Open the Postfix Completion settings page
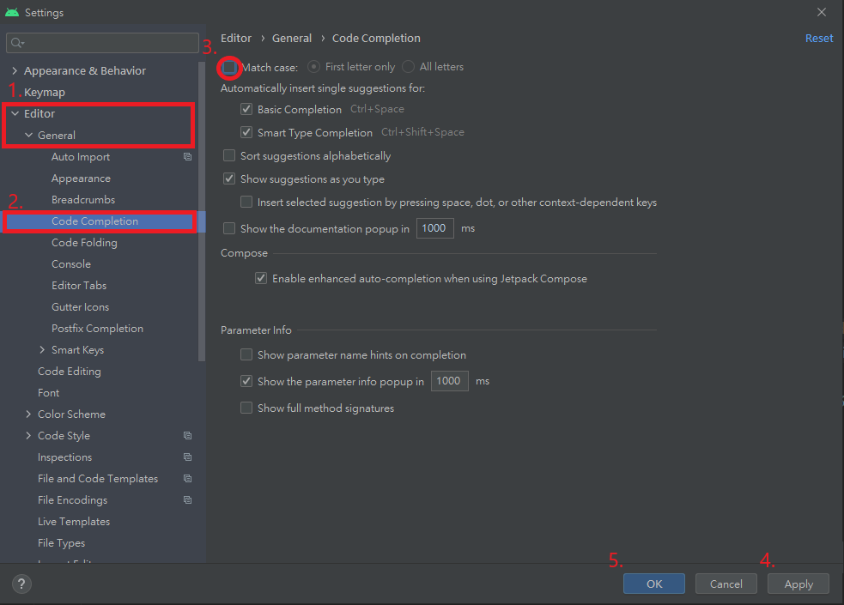Image resolution: width=844 pixels, height=605 pixels. click(x=97, y=329)
